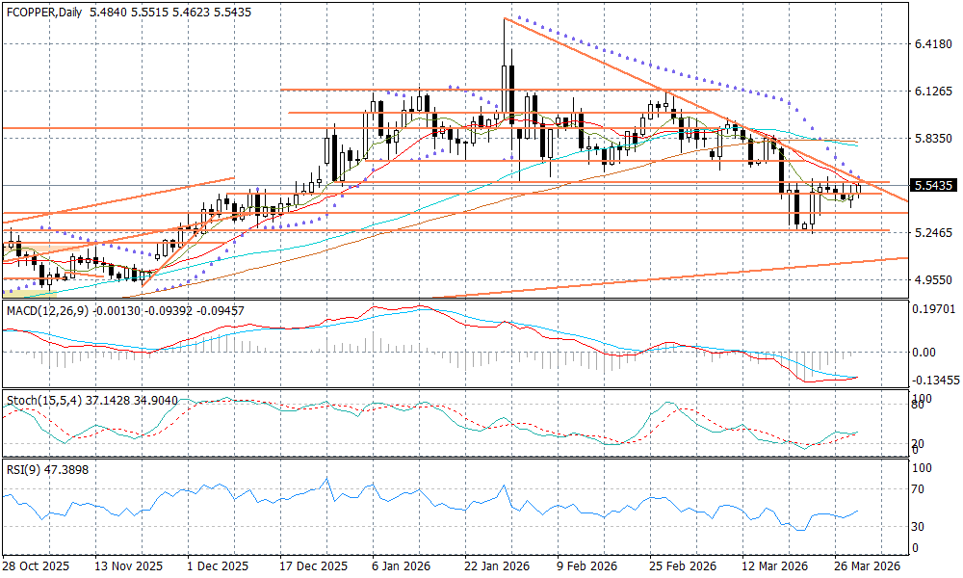This screenshot has width=963, height=578.
Task: Click the 22 Jan 2026 date label
Action: [x=496, y=566]
